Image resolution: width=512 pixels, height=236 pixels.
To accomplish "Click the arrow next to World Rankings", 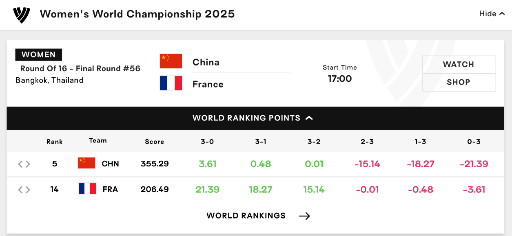I will [x=304, y=216].
